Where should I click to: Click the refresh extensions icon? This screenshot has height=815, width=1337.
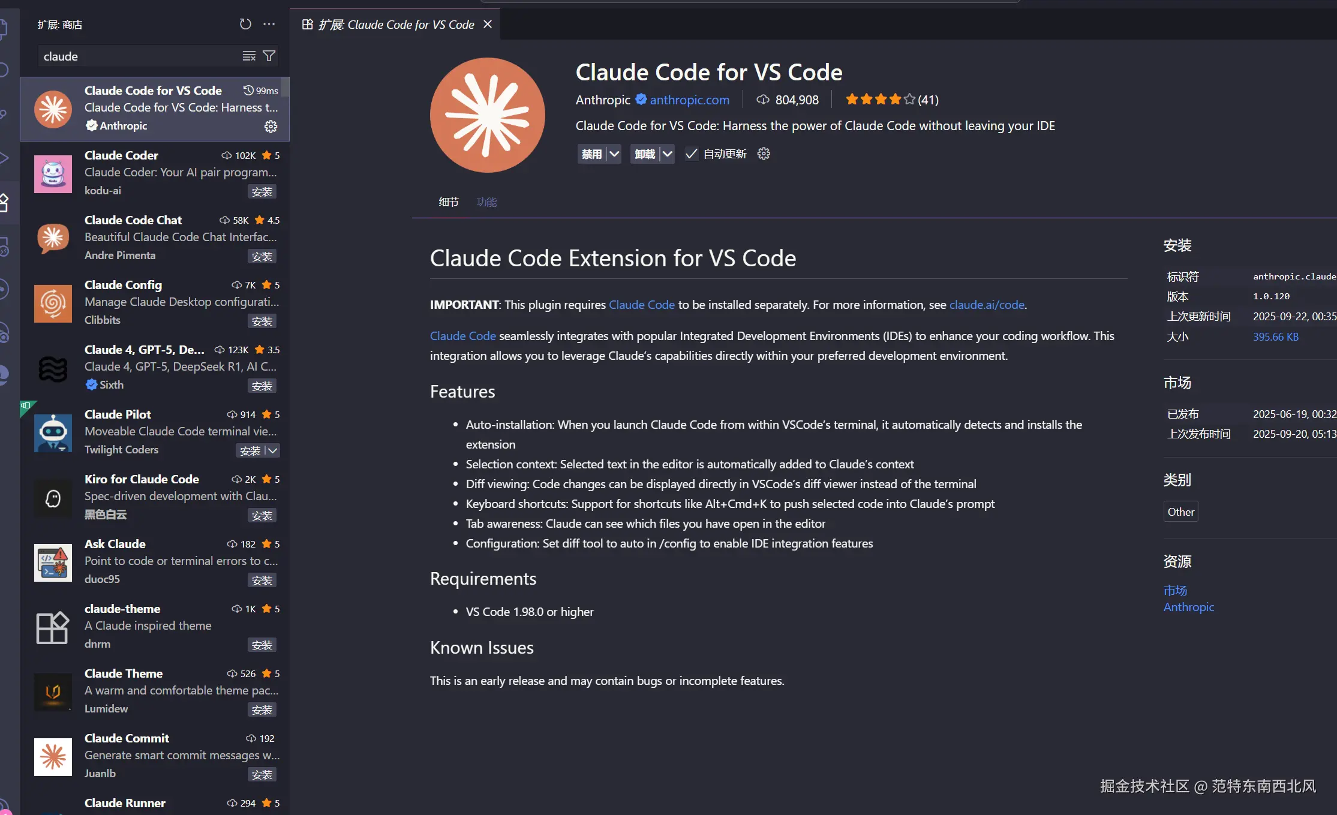coord(245,24)
